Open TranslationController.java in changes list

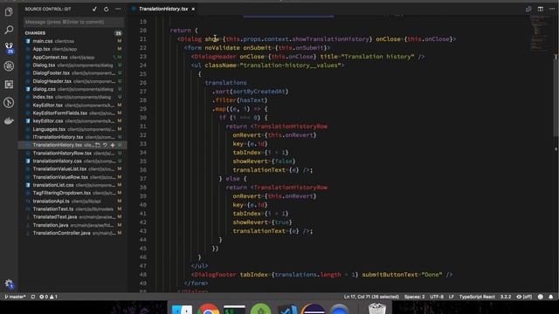click(x=73, y=233)
